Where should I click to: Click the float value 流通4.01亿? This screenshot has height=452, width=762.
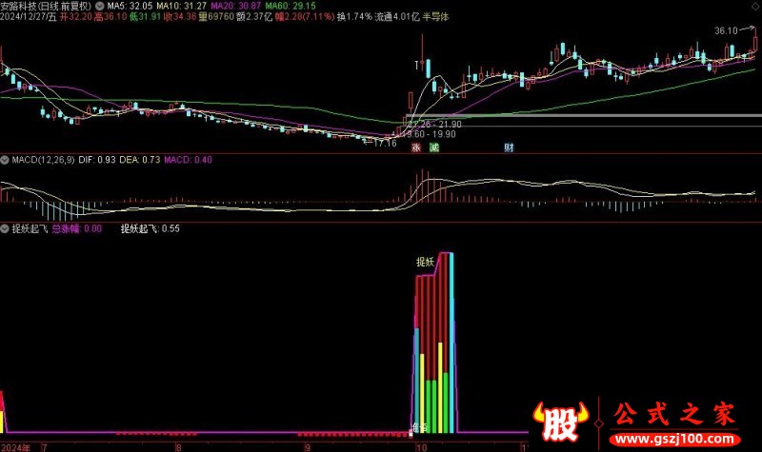(397, 17)
